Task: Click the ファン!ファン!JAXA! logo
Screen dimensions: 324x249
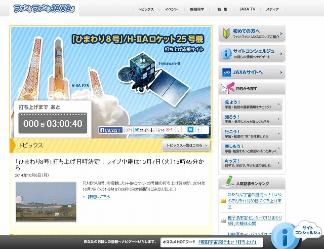Action: (x=44, y=9)
